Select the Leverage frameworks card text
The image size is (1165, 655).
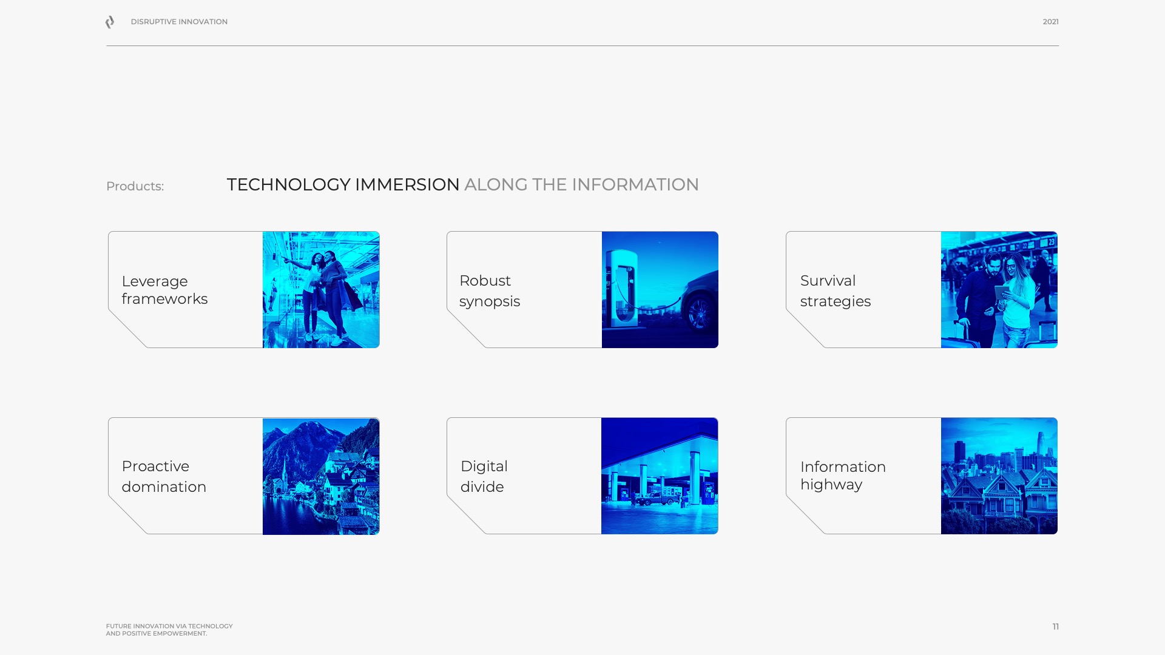click(164, 290)
